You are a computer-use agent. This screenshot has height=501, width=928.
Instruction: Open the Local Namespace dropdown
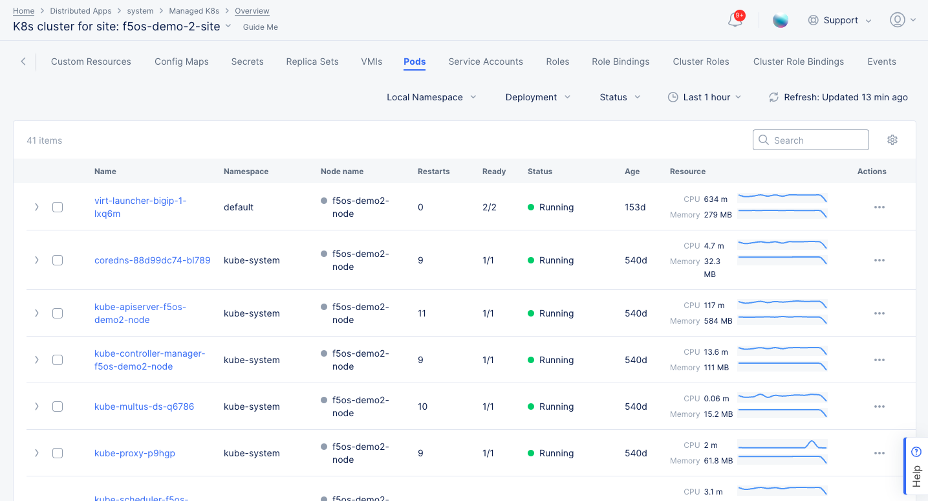431,97
